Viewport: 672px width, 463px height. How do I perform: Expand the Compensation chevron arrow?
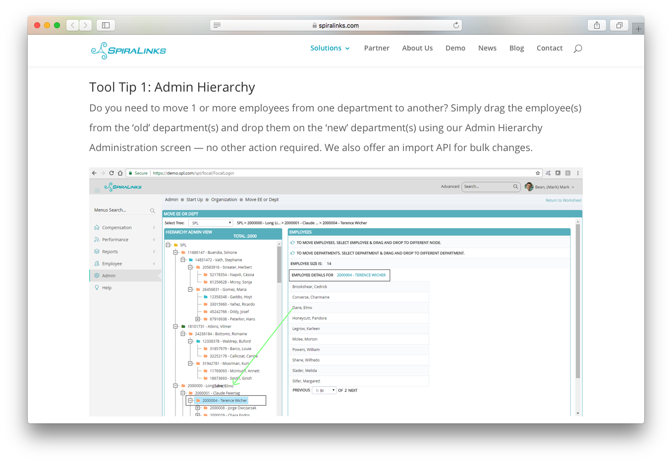154,228
